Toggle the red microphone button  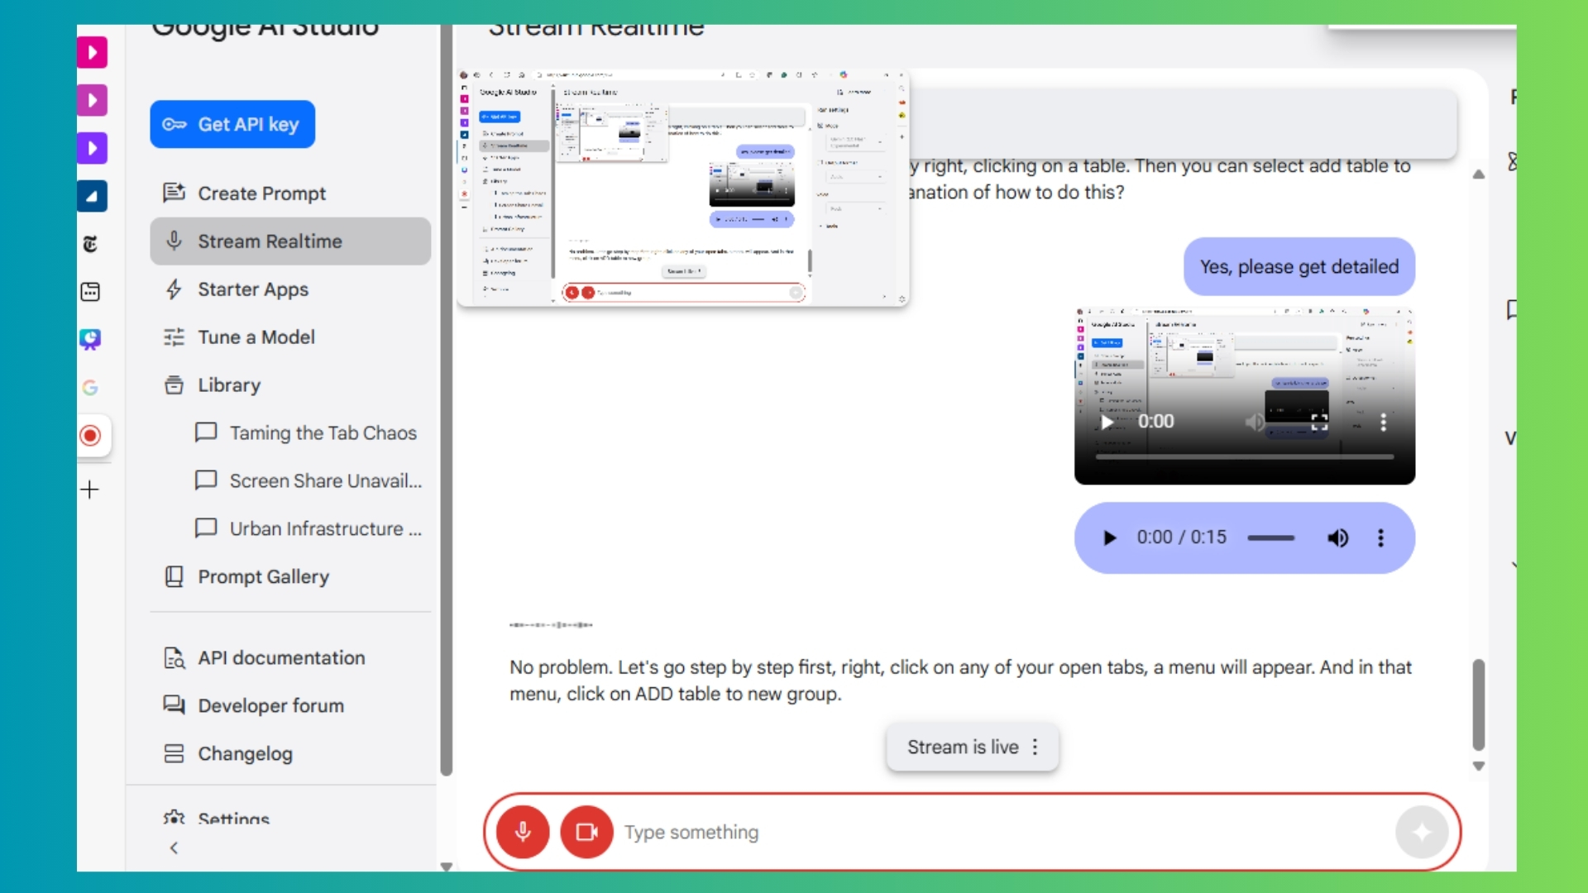523,832
